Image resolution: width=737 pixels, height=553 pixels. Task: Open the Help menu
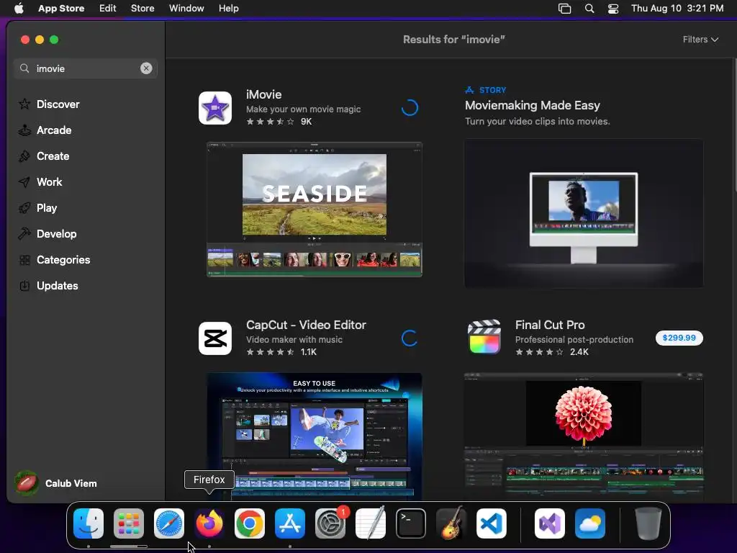point(228,8)
